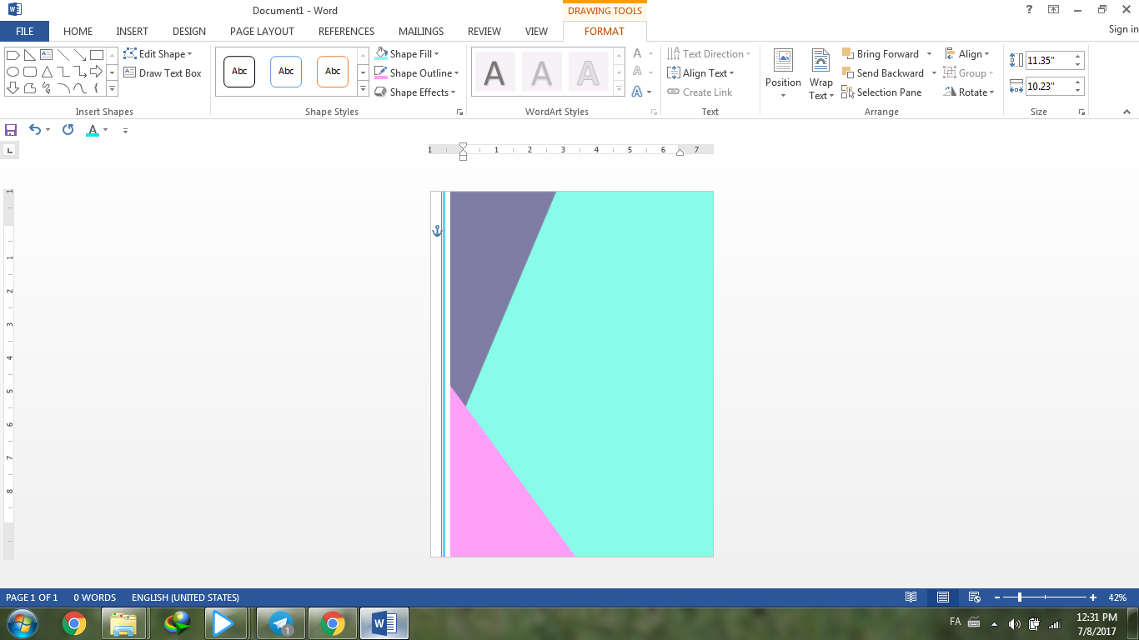The image size is (1139, 640).
Task: Click the Save icon in quick access toolbar
Action: click(x=11, y=130)
